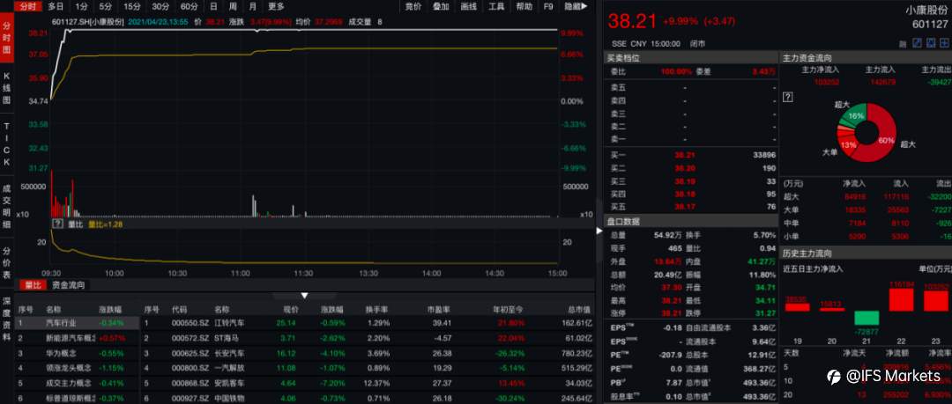952x404 pixels.
Task: Open 成交明细 in left sidebar
Action: [7, 206]
